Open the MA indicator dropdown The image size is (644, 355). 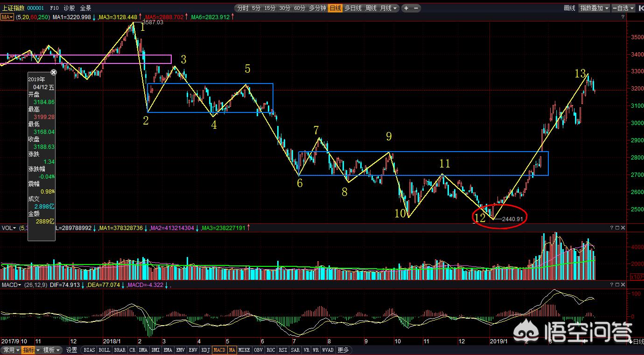[7, 17]
